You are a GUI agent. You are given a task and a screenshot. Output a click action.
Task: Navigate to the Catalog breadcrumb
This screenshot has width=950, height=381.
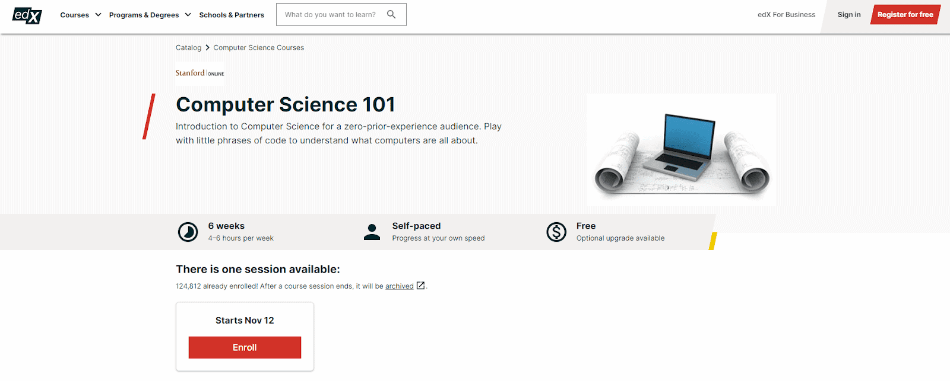click(188, 47)
